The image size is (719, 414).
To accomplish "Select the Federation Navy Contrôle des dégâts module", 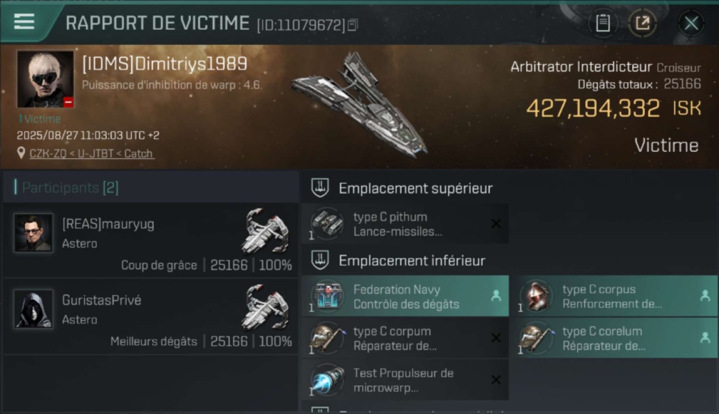I will (x=405, y=296).
